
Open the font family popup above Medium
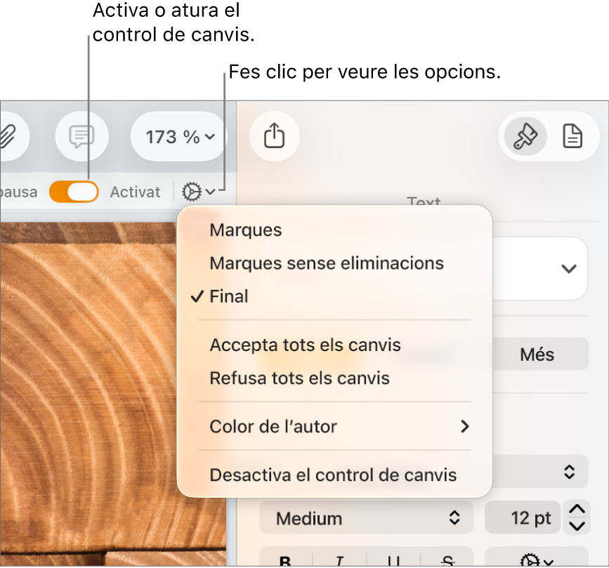click(540, 472)
